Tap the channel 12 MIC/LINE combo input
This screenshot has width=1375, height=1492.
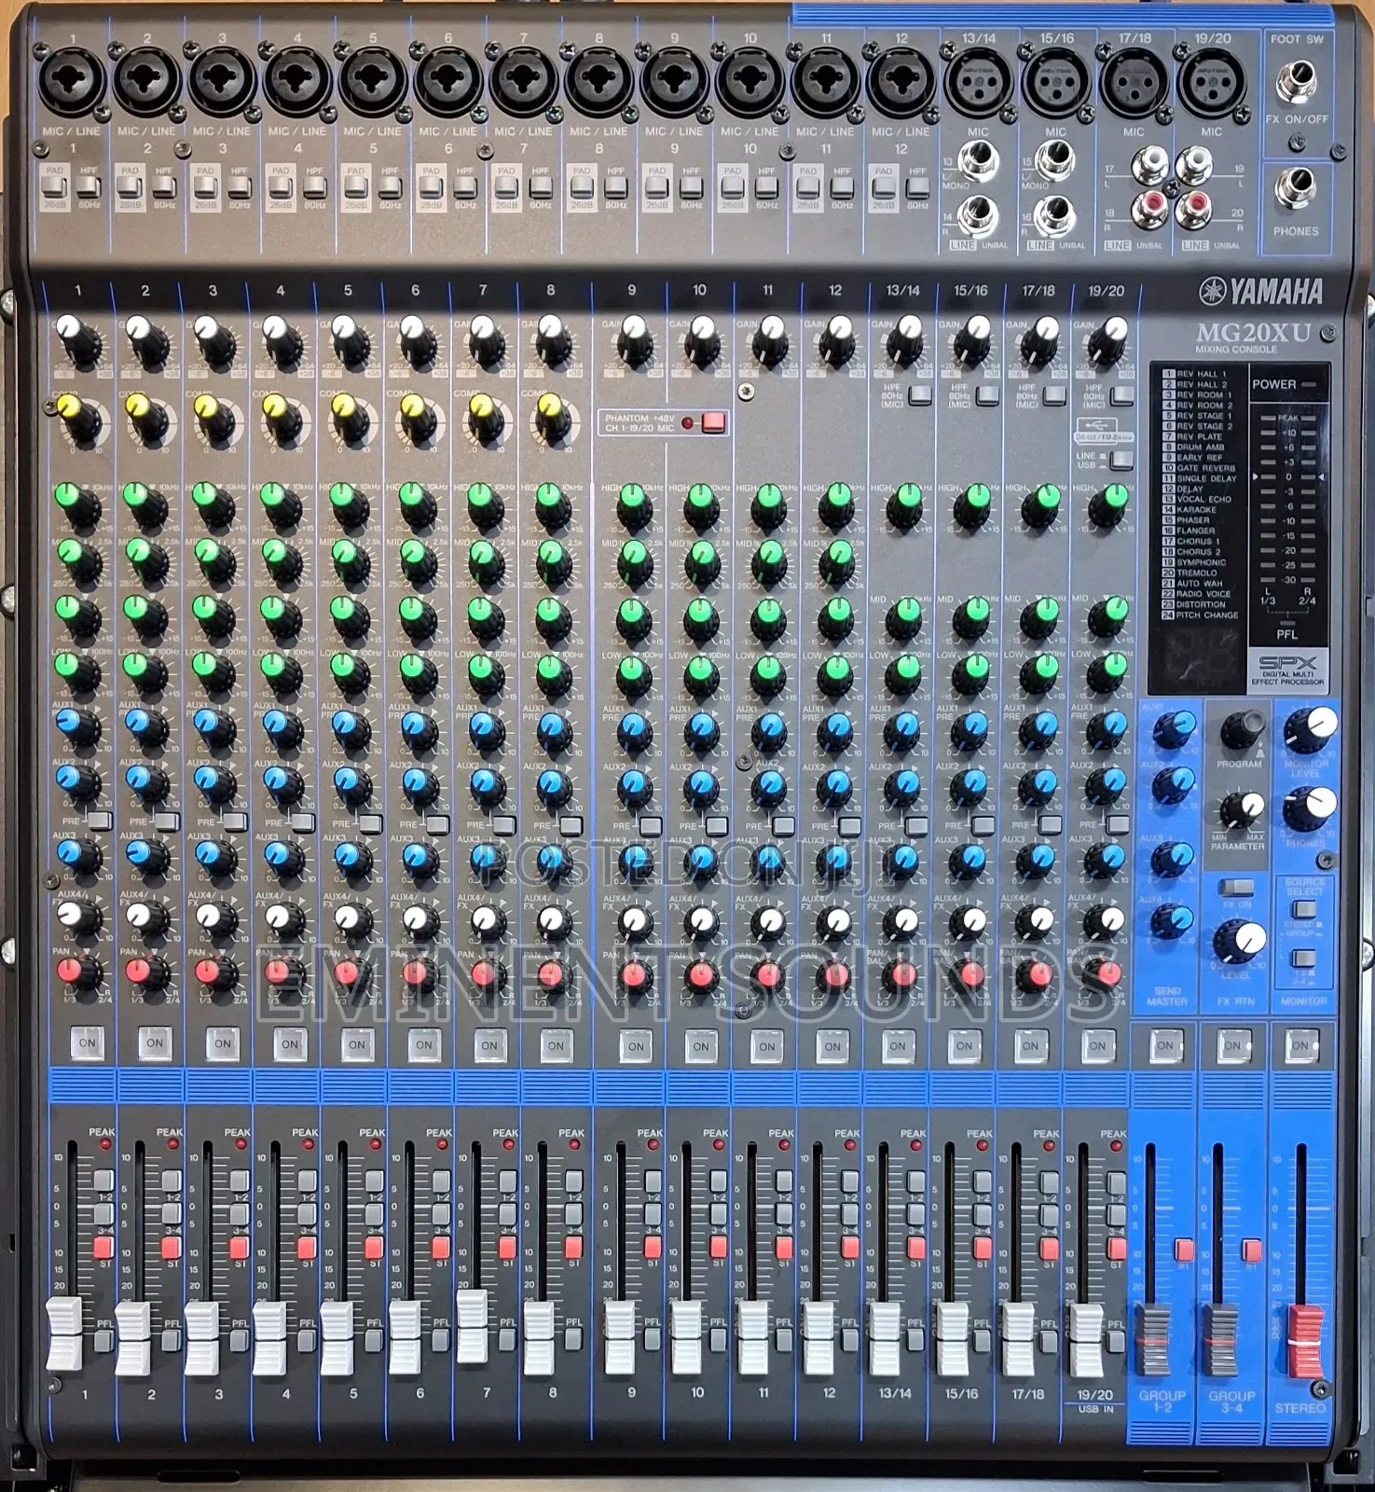(901, 81)
